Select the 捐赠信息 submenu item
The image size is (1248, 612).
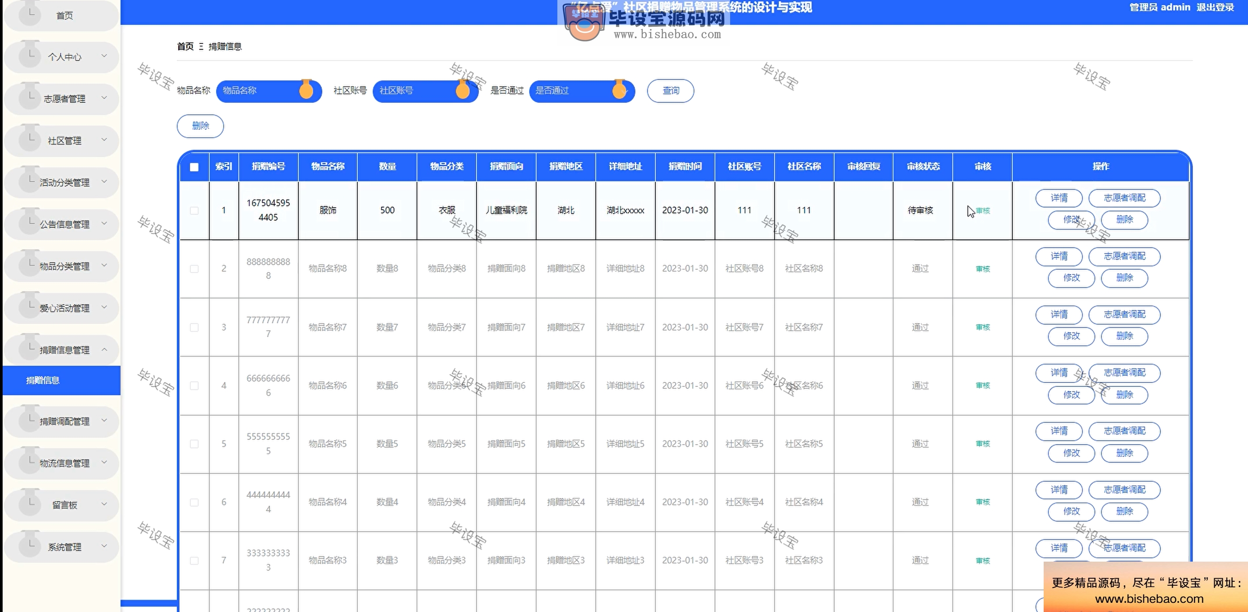61,381
